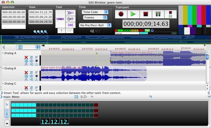The width and height of the screenshot is (211, 128).
Task: Click the red Record transport button
Action: tap(121, 14)
